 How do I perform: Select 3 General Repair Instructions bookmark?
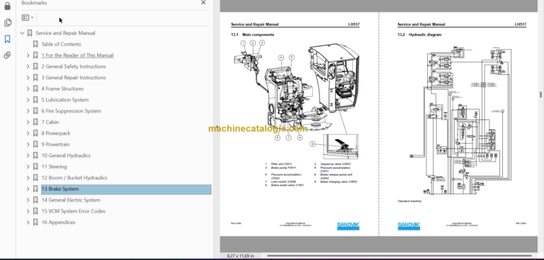(74, 78)
